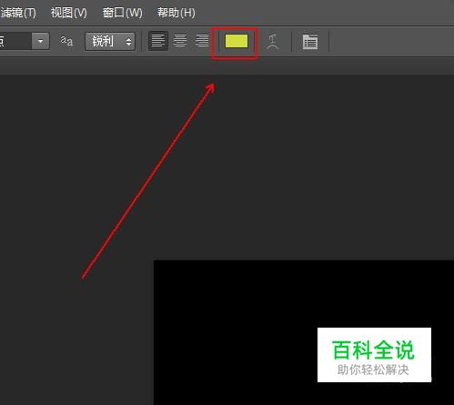Click the black canvas document area
This screenshot has height=405, width=454.
pyautogui.click(x=304, y=332)
